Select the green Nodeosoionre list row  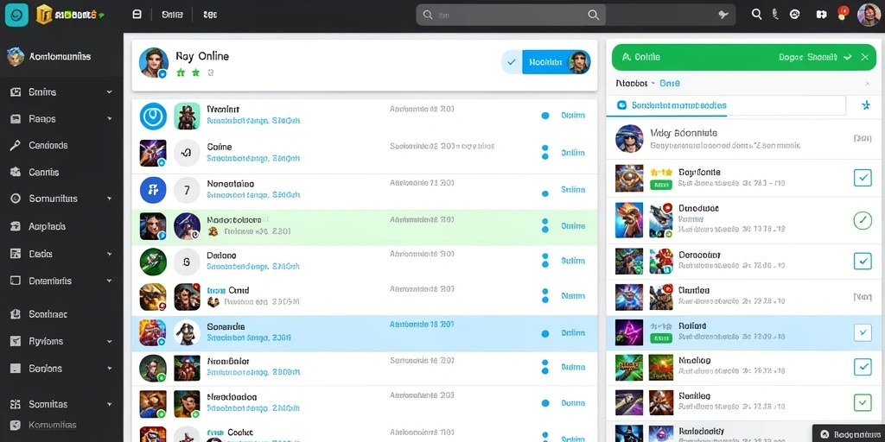pos(365,227)
